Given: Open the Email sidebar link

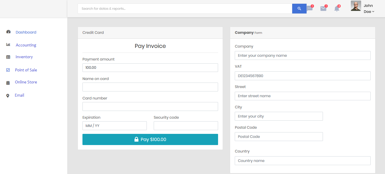Looking at the screenshot, I should (20, 95).
